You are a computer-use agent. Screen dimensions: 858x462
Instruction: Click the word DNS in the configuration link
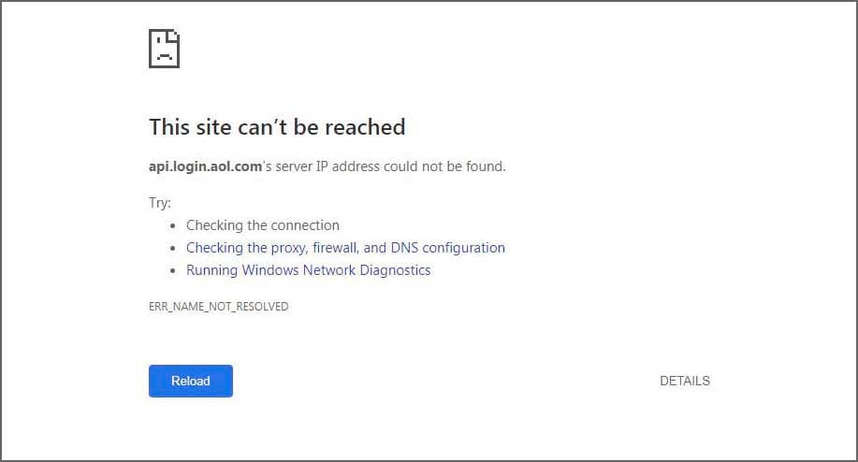tap(404, 248)
